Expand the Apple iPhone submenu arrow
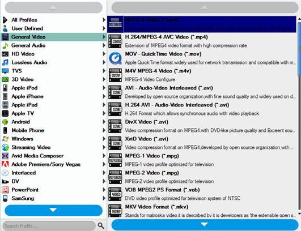Screen dimensions: 301x231 coord(104,96)
